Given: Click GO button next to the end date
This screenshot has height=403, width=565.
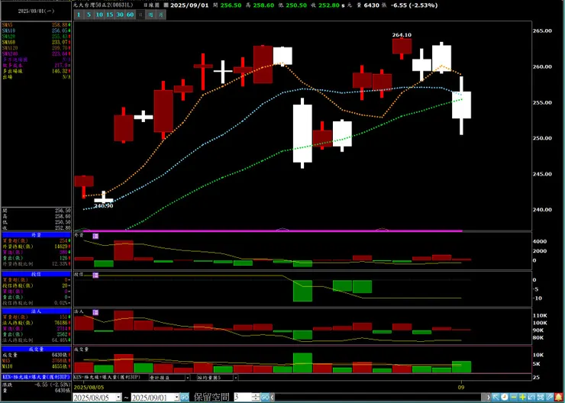Looking at the screenshot, I should tap(184, 397).
